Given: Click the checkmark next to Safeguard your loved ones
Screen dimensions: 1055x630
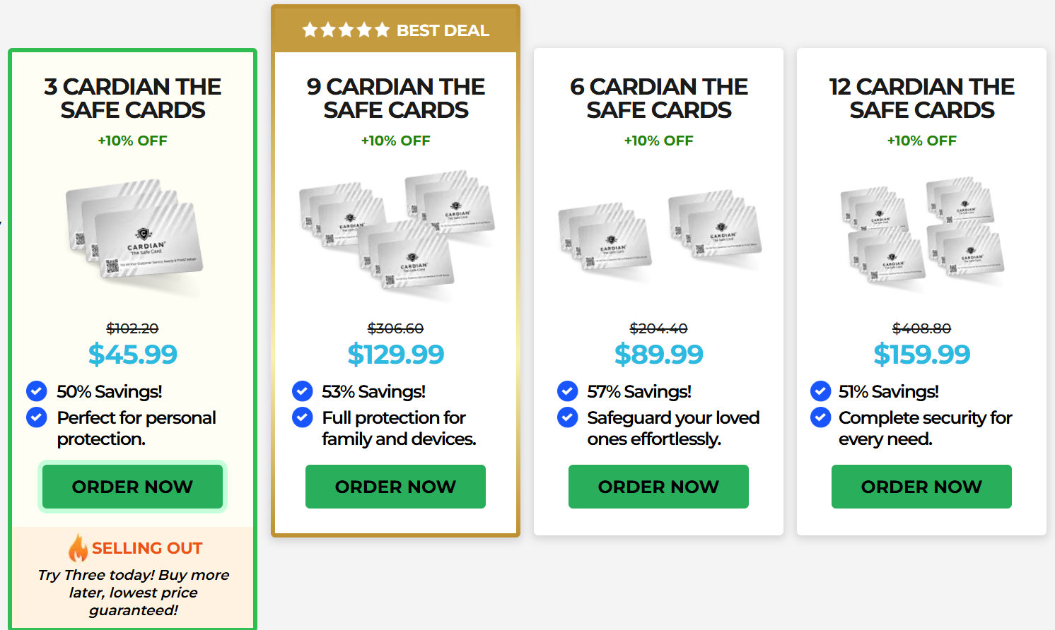Looking at the screenshot, I should (567, 417).
